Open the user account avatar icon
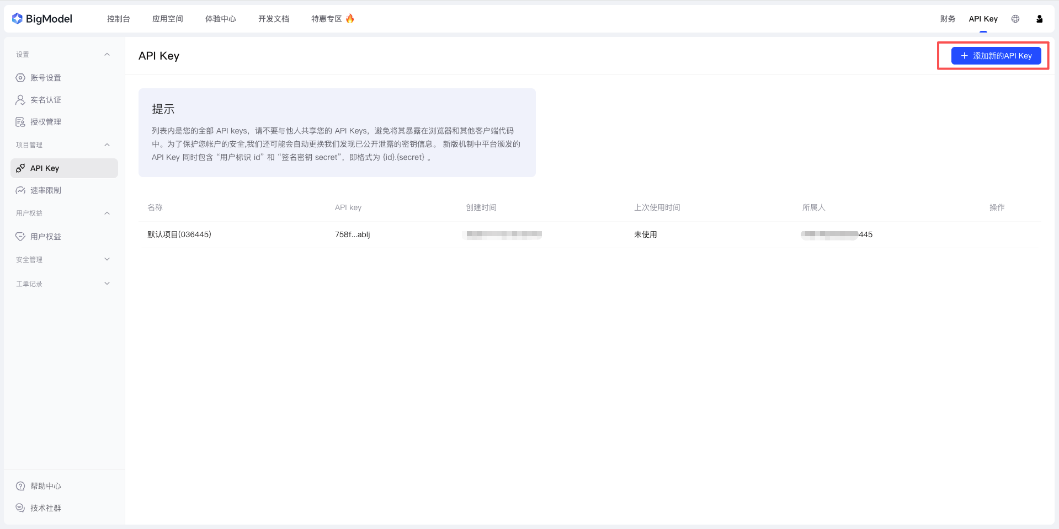 click(x=1039, y=18)
